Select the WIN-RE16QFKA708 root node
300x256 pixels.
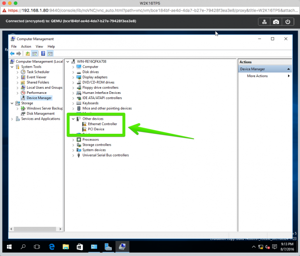(x=91, y=61)
